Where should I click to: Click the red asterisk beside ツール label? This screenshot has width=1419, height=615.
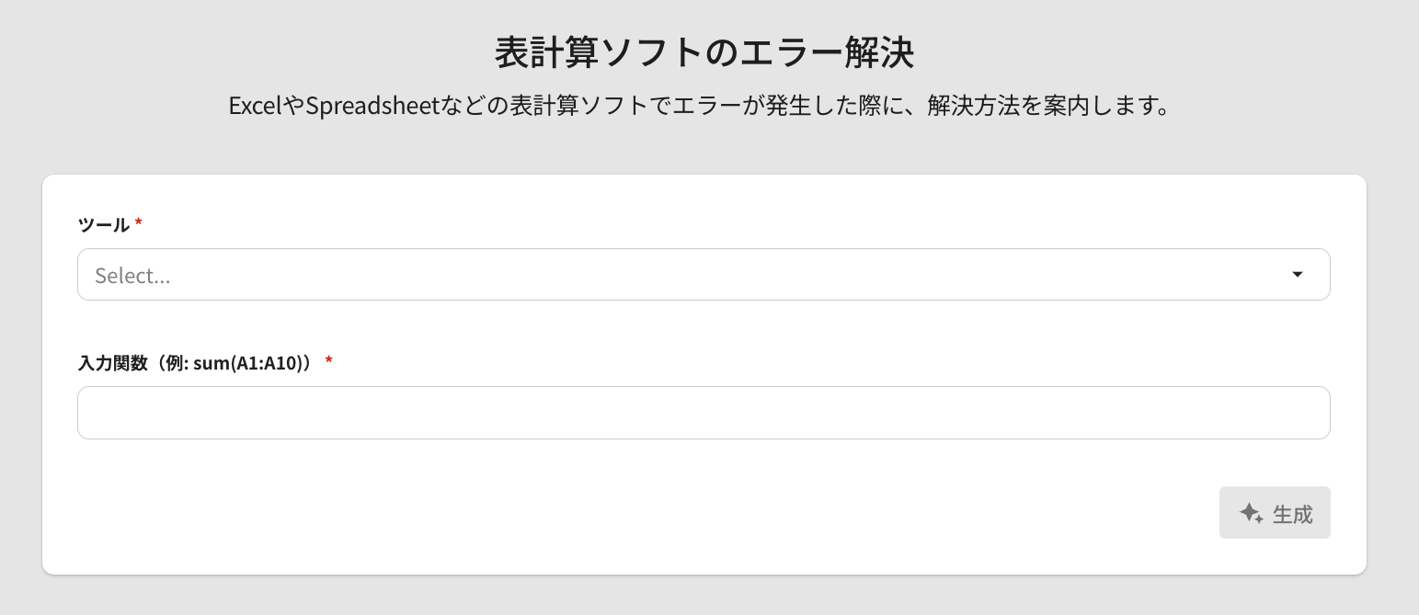tap(139, 222)
